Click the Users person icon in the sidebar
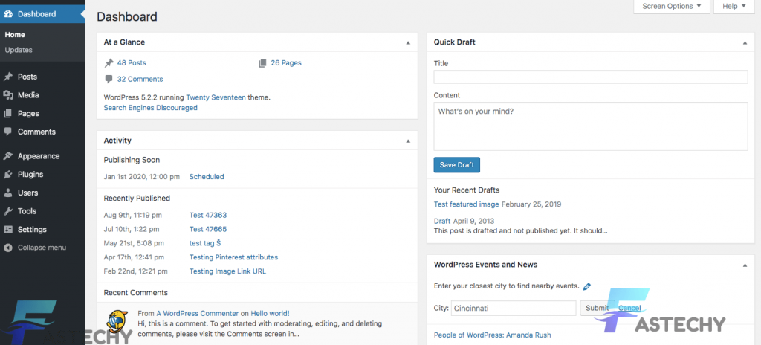Image resolution: width=761 pixels, height=345 pixels. [7, 193]
